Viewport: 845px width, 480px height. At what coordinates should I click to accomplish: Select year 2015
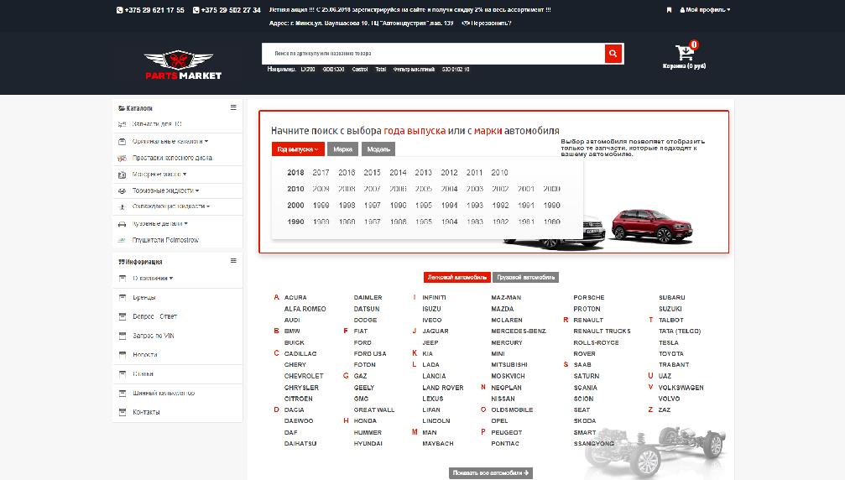pos(372,172)
